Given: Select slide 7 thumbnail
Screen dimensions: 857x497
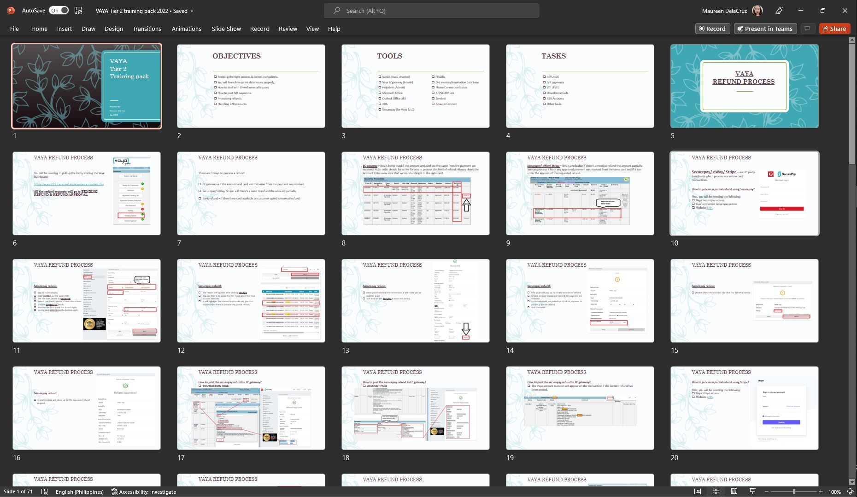Looking at the screenshot, I should 251,193.
